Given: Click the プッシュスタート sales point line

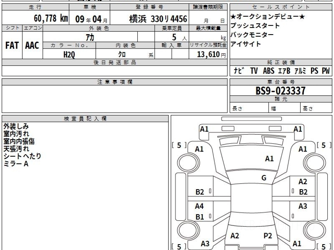Looking at the screenshot, I should [255, 26].
